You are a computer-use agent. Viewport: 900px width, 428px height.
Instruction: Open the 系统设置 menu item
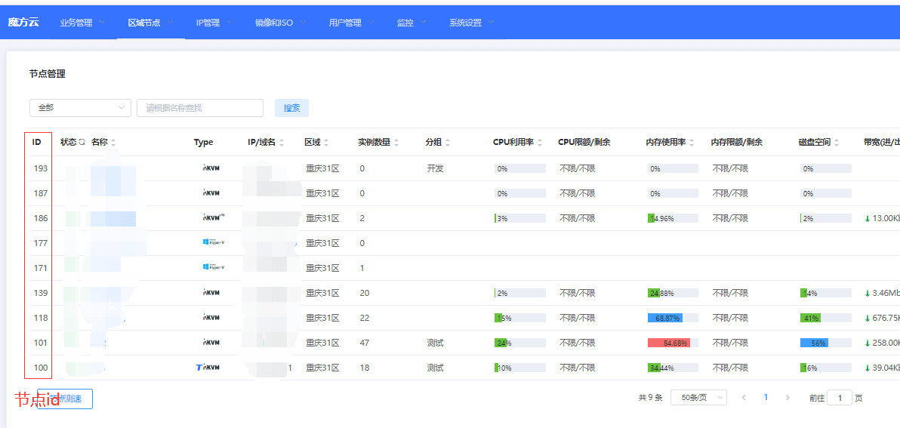click(x=466, y=23)
